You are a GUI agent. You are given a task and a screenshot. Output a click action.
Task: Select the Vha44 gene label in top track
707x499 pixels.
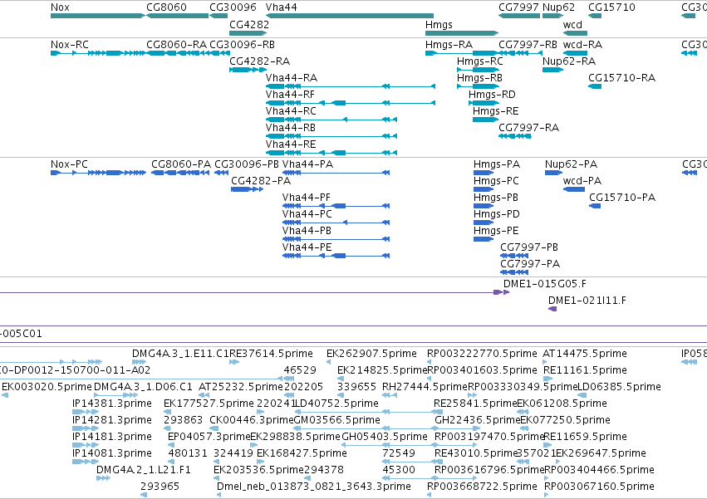[282, 7]
